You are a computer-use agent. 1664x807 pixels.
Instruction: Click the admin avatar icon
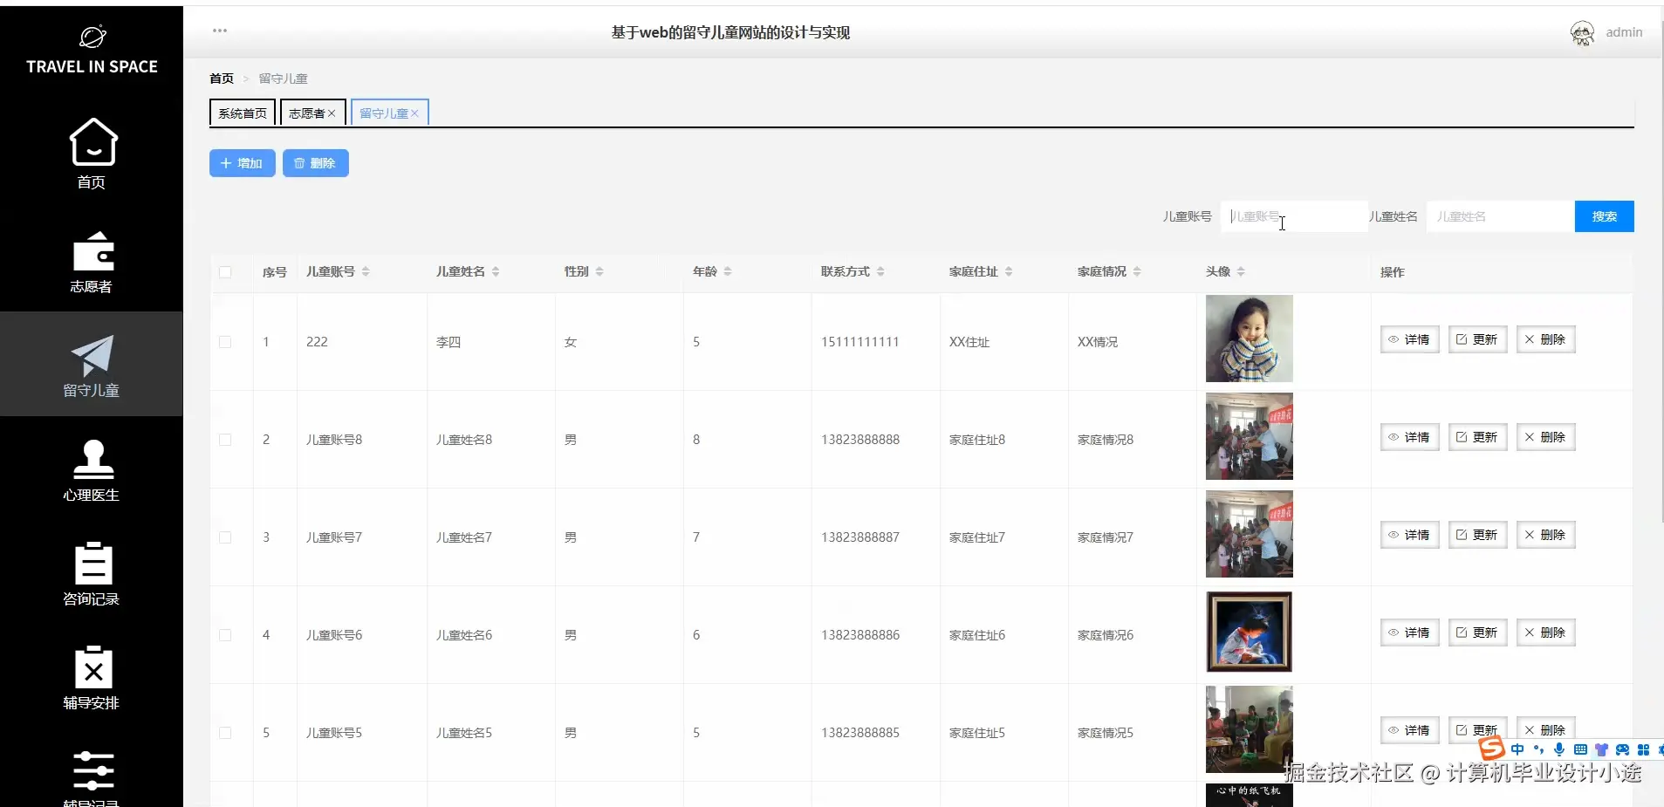[1582, 33]
